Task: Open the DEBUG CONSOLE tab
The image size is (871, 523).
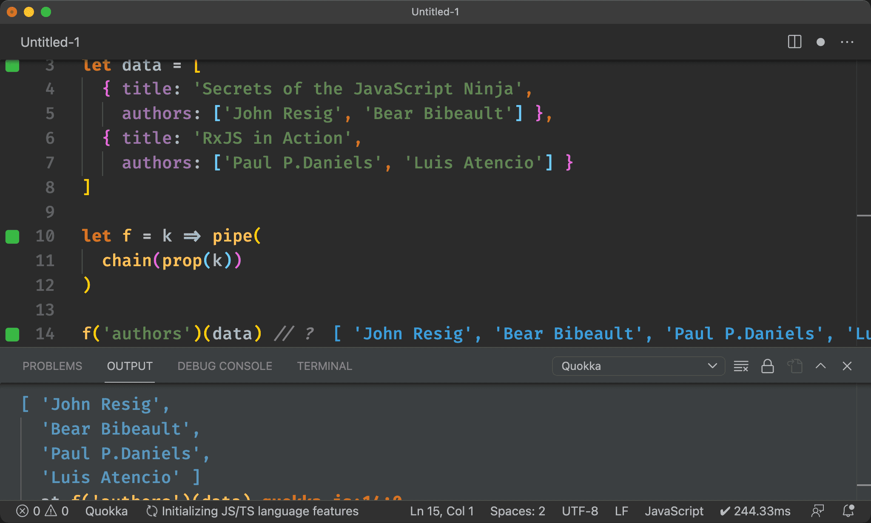Action: click(x=225, y=366)
